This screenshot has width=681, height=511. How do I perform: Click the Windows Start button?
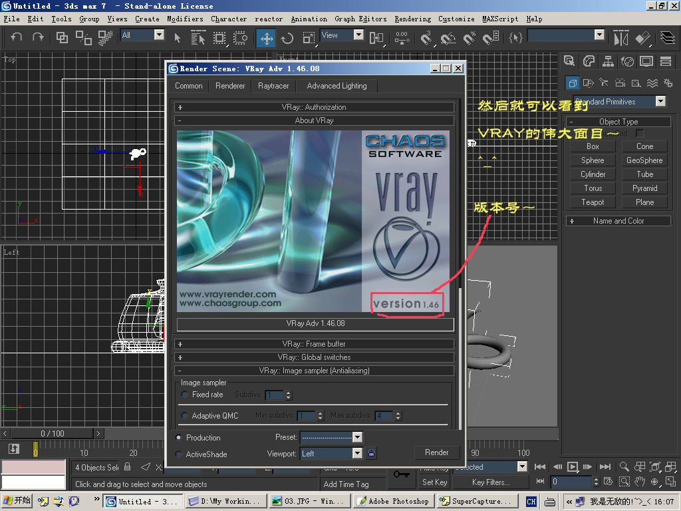tap(17, 500)
